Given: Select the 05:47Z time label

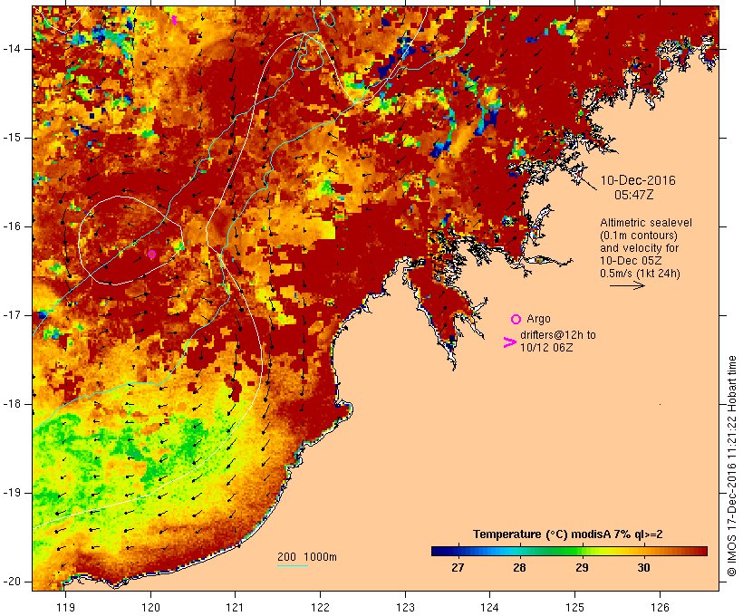Looking at the screenshot, I should point(634,195).
